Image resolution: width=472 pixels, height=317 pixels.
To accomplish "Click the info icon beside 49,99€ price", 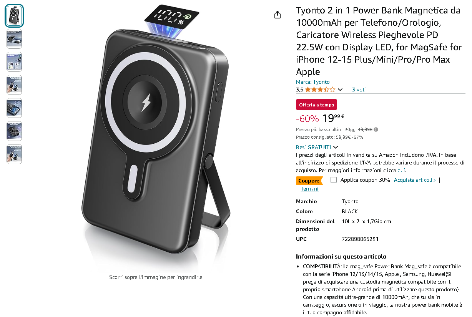I will pos(376,129).
